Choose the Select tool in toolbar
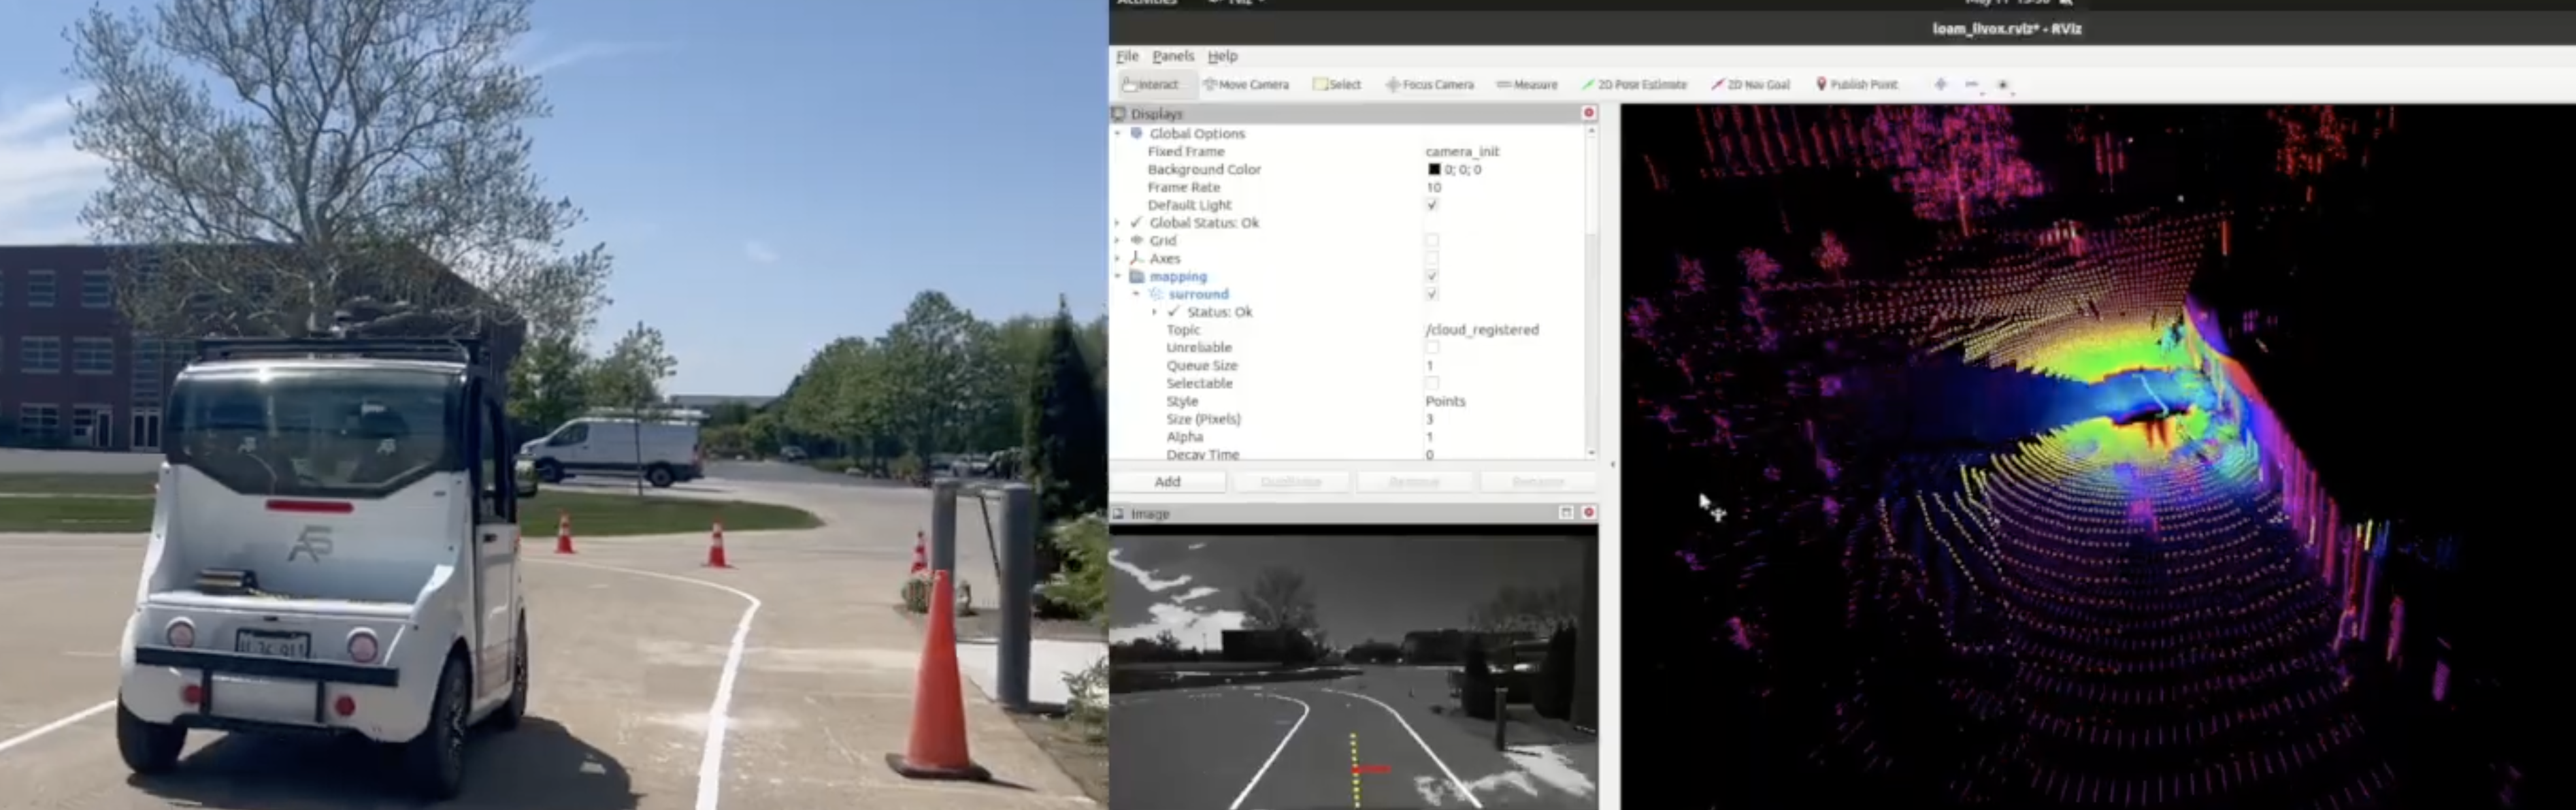Image resolution: width=2576 pixels, height=810 pixels. [x=1337, y=85]
